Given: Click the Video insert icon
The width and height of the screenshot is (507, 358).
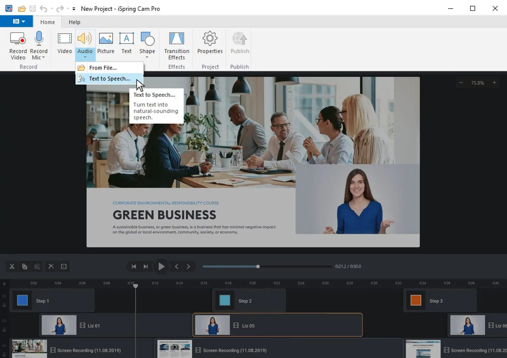Looking at the screenshot, I should click(x=64, y=39).
